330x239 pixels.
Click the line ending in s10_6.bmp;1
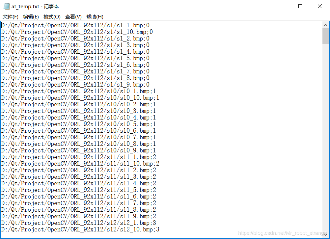78,131
